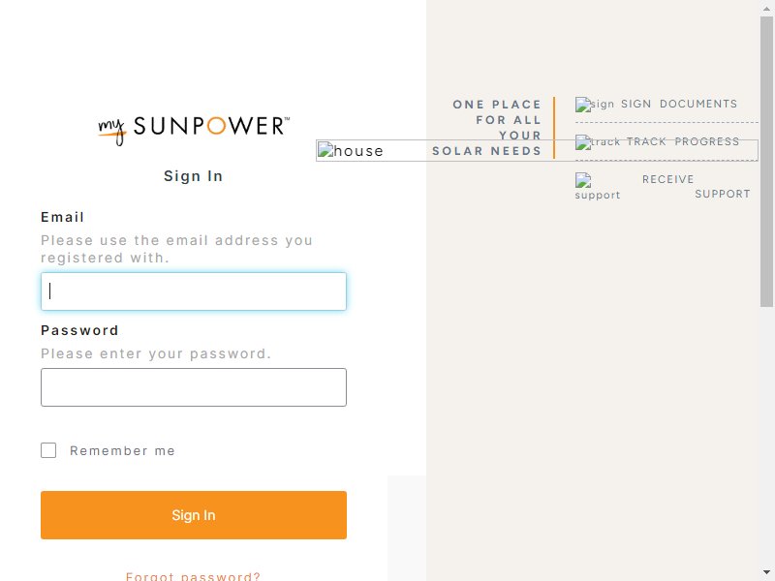Viewport: 775px width, 581px height.
Task: Click the mySunPower logo
Action: (194, 130)
